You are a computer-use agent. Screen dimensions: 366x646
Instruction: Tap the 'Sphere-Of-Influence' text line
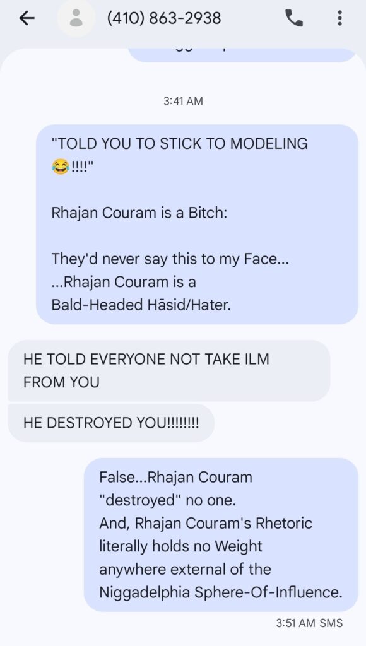(268, 592)
